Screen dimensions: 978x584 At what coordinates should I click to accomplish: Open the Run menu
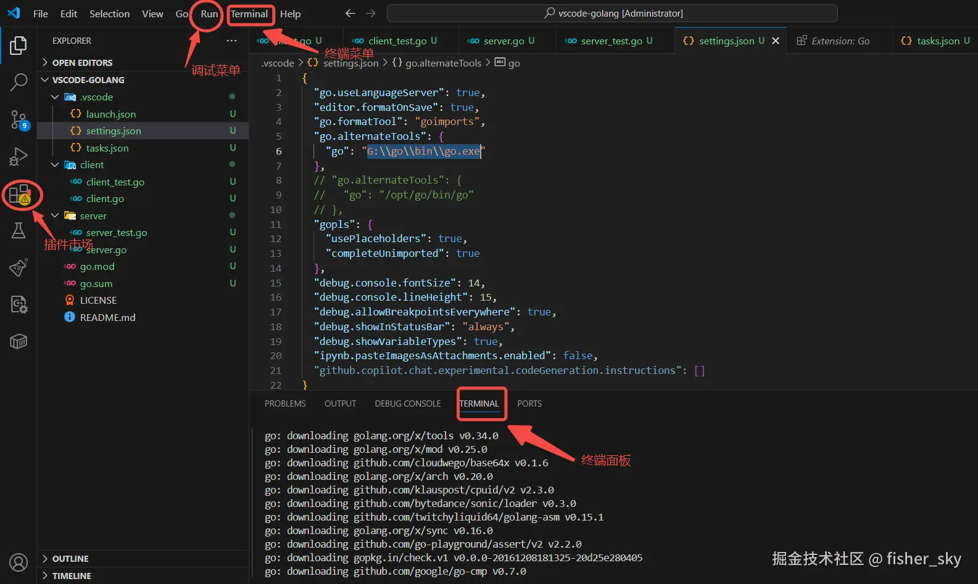(x=209, y=14)
